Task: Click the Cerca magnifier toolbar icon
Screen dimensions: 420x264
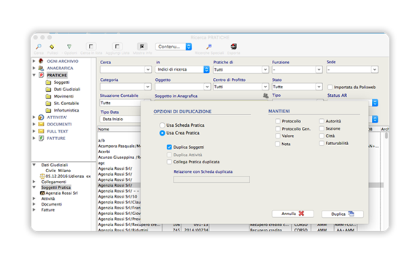Action: [39, 47]
